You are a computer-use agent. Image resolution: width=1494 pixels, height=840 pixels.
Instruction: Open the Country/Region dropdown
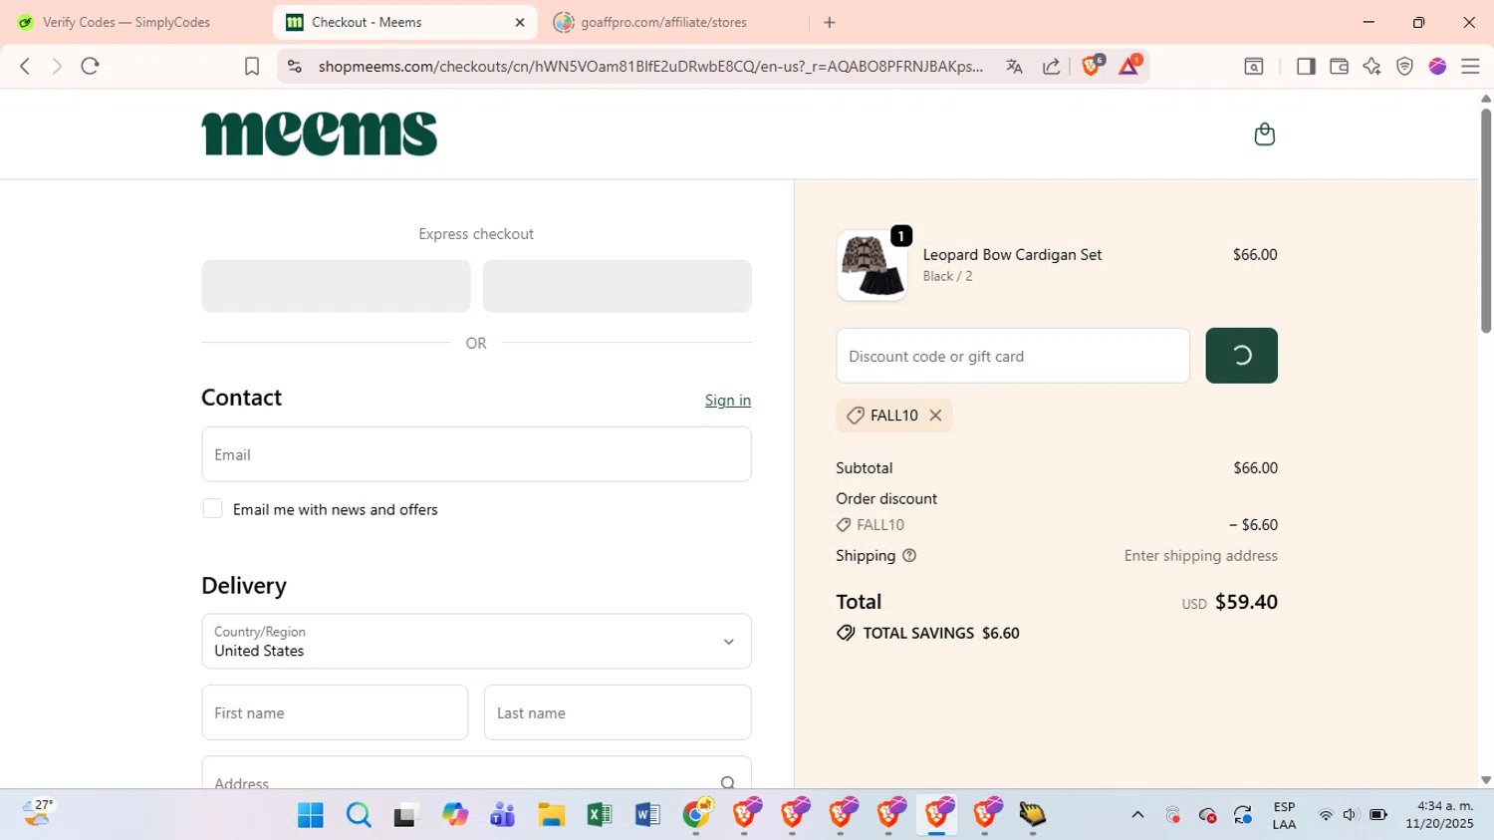click(476, 642)
